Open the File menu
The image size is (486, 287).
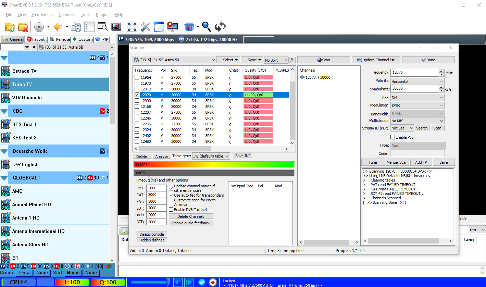click(x=9, y=15)
